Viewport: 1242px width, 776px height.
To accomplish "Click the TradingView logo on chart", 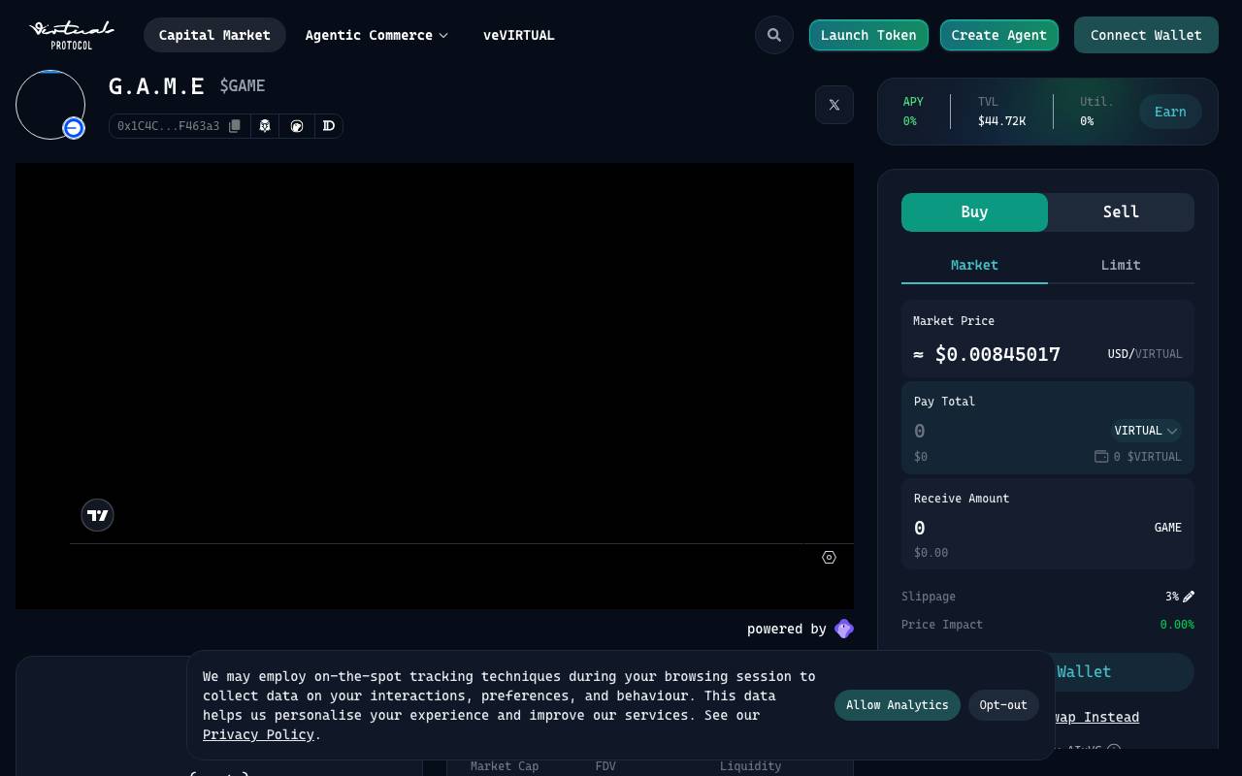I will pyautogui.click(x=97, y=515).
